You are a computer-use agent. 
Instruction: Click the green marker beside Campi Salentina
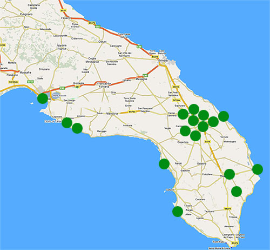pos(183,114)
